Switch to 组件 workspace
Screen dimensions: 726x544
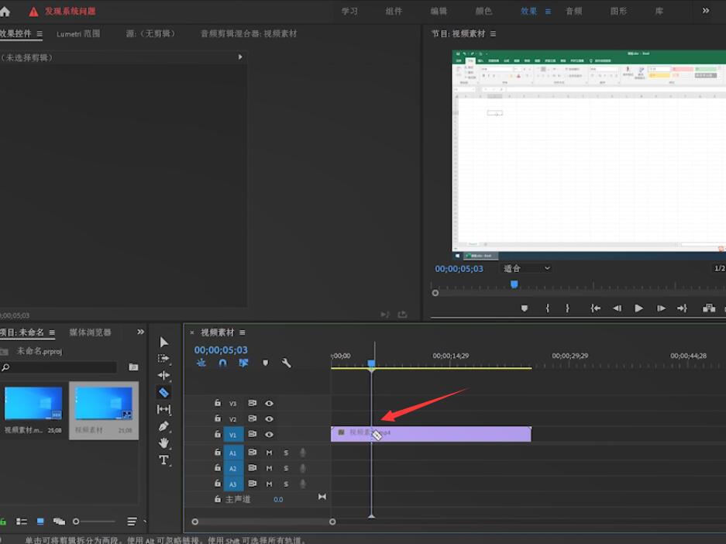(394, 11)
